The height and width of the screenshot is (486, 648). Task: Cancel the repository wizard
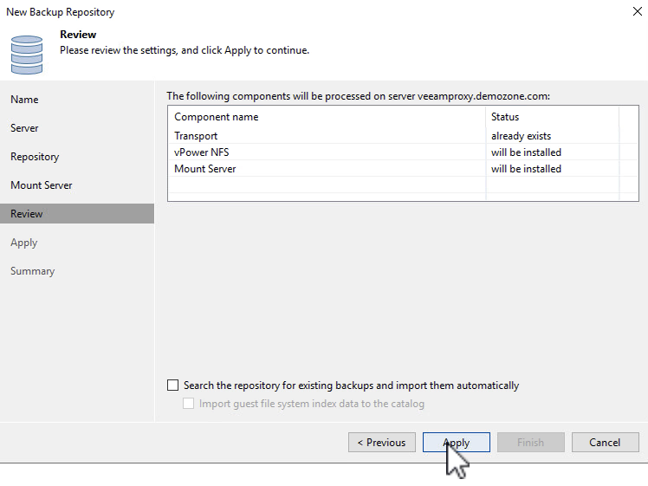point(605,443)
